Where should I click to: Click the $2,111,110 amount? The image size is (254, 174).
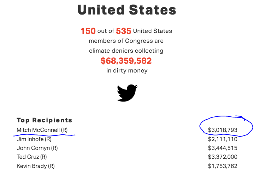223,139
